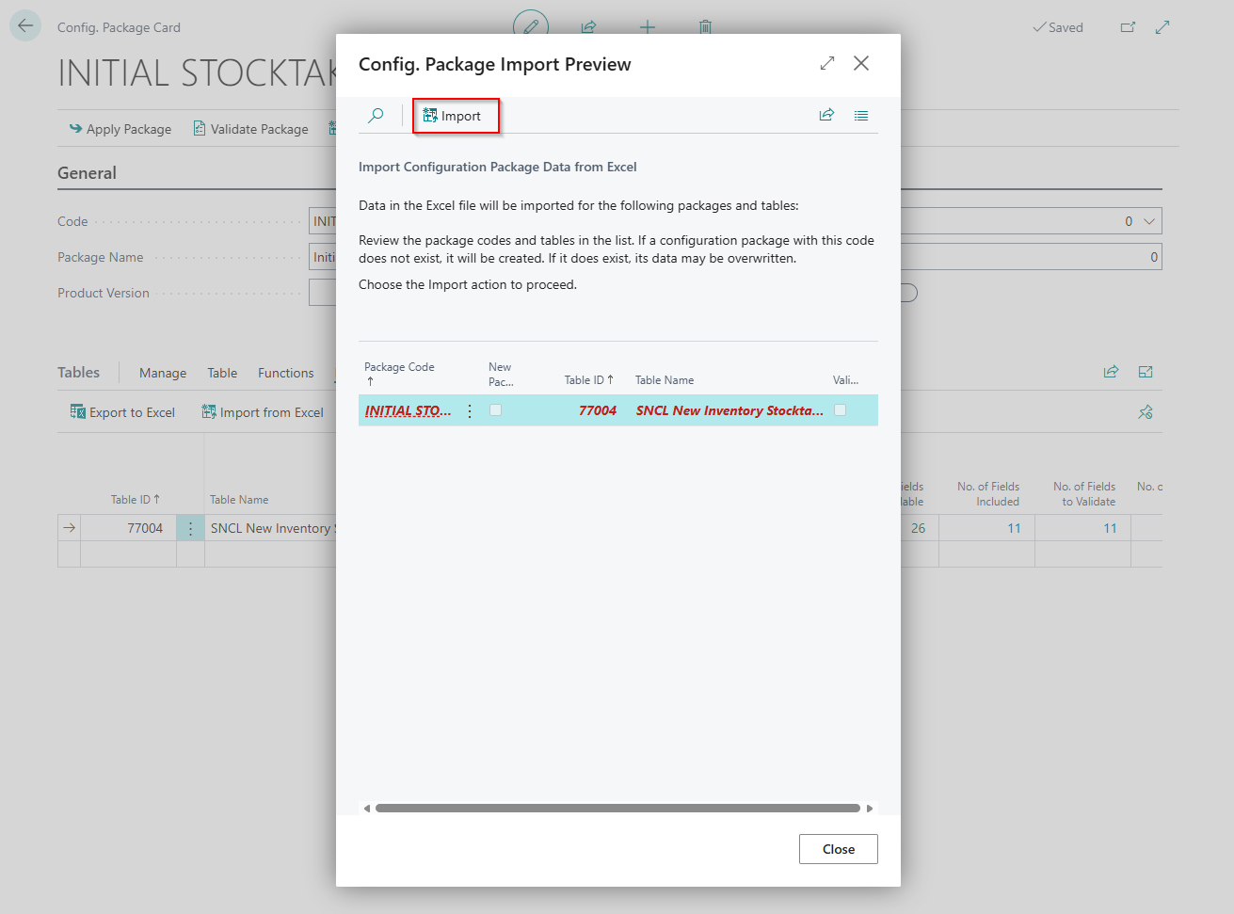Sort by the Package Code column header
Screen dimensions: 1234x914
[x=400, y=374]
